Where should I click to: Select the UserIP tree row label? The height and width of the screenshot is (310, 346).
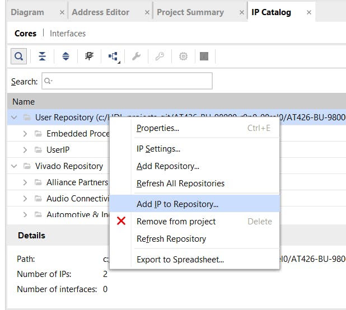click(58, 150)
